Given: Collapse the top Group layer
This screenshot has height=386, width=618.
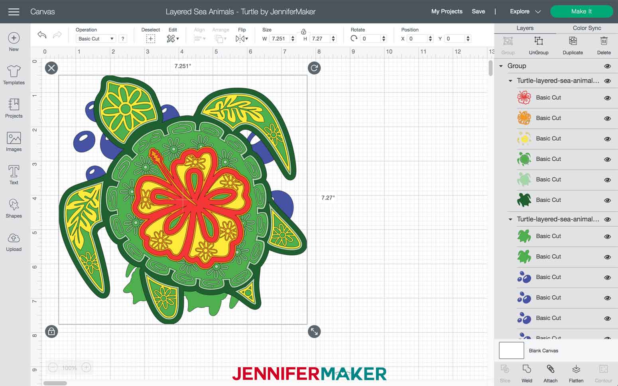Looking at the screenshot, I should pyautogui.click(x=501, y=66).
